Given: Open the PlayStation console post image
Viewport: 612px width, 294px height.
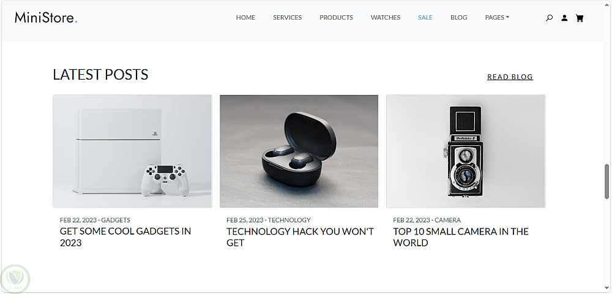Looking at the screenshot, I should pyautogui.click(x=132, y=151).
